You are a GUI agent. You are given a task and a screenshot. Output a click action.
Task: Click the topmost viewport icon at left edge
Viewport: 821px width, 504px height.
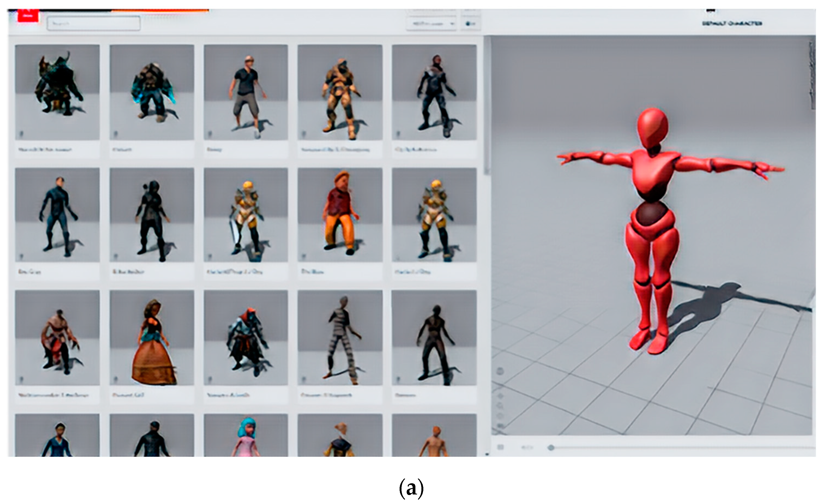coord(500,371)
